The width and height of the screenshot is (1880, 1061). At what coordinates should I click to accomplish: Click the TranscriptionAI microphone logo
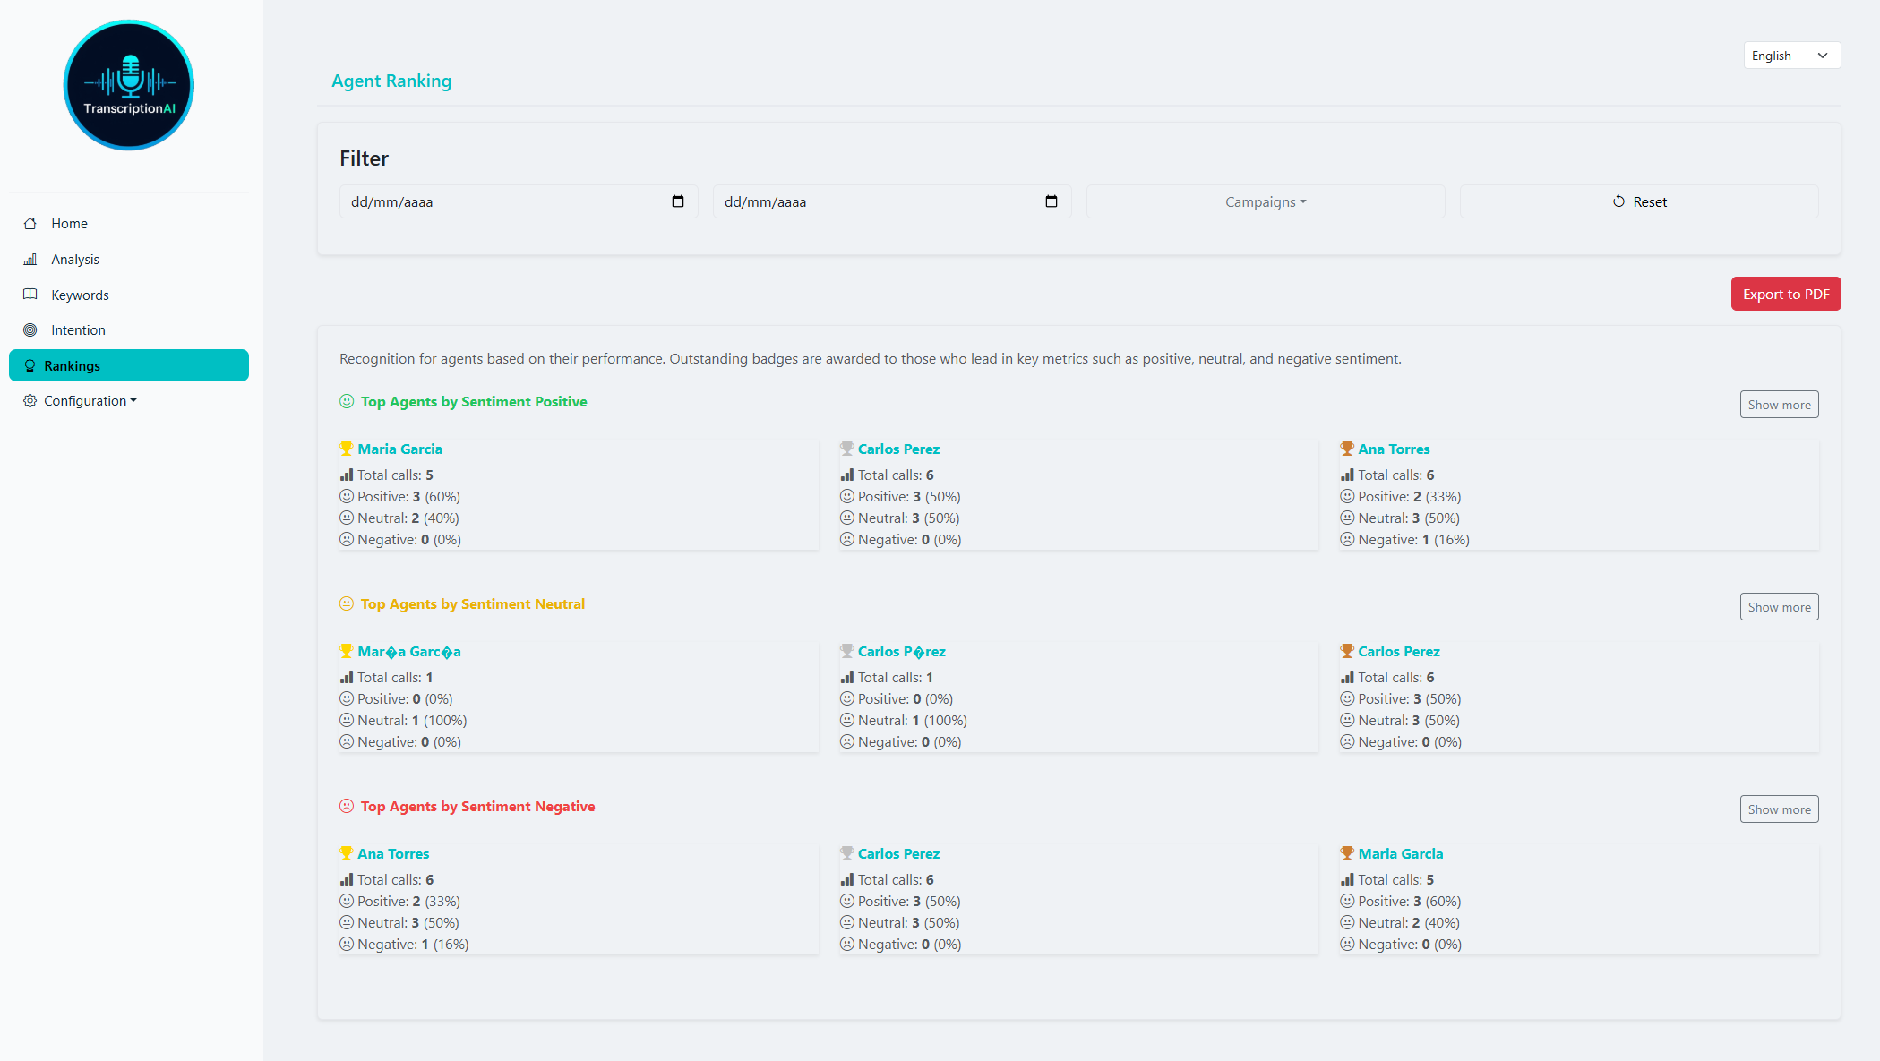click(128, 85)
